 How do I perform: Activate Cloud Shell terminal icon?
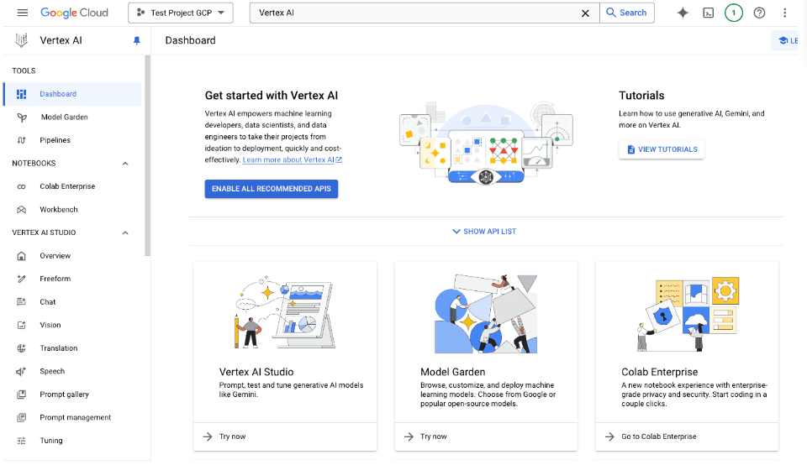[x=709, y=13]
